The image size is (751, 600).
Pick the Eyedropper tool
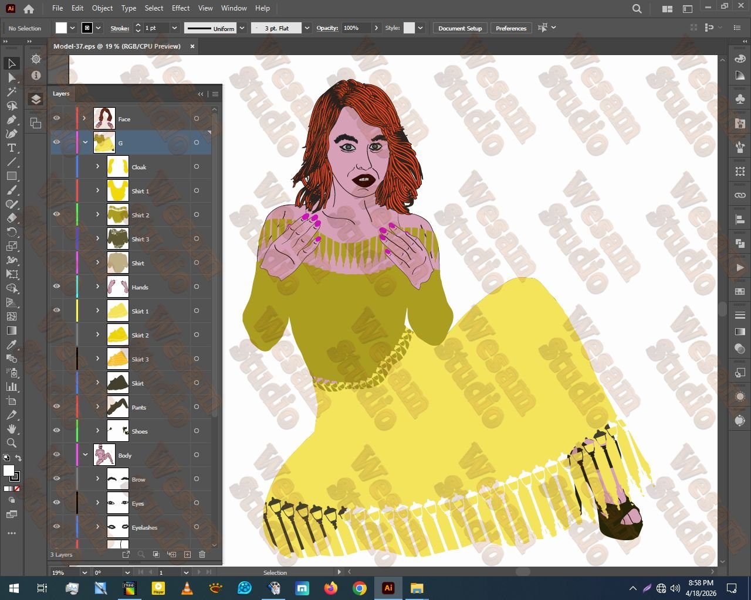coord(12,345)
